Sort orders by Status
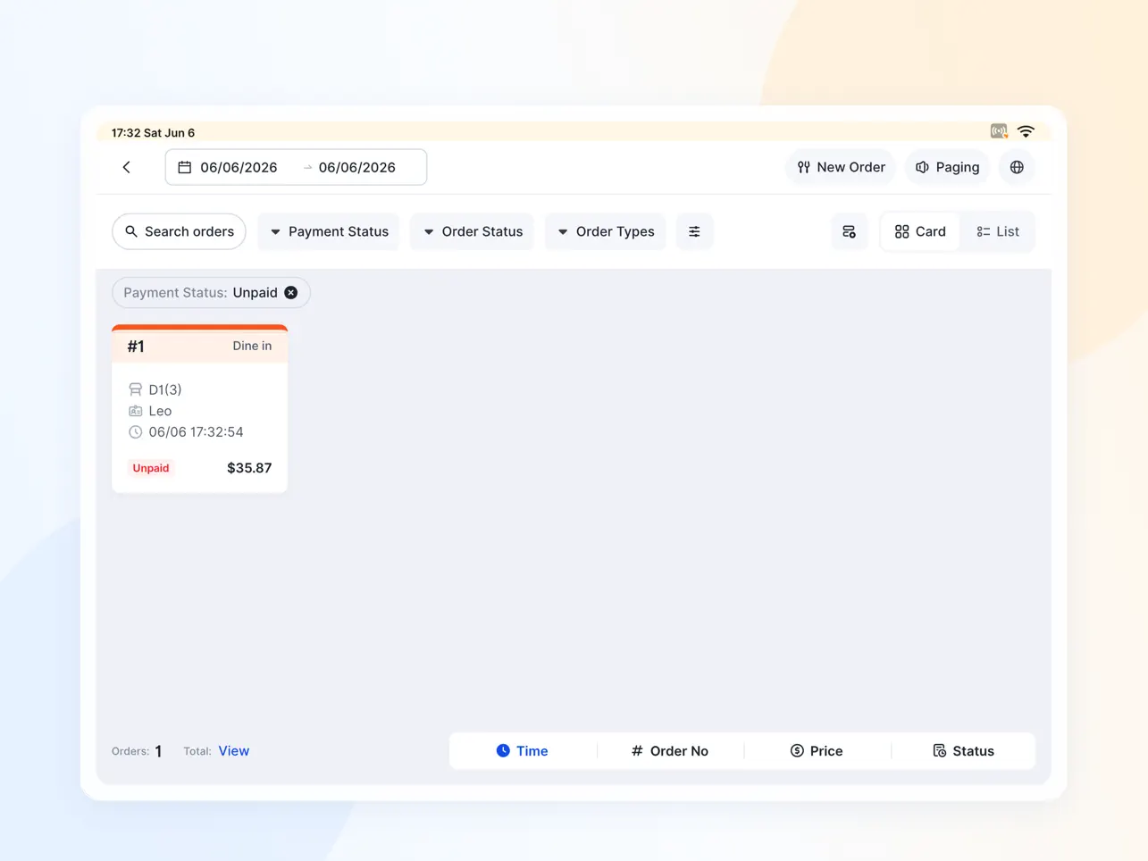 coord(963,751)
